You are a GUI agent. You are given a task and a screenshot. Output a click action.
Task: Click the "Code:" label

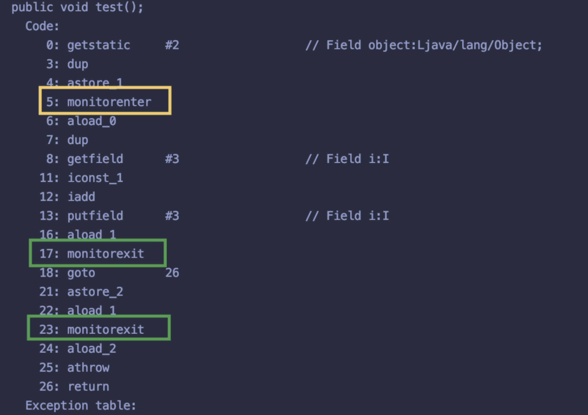tap(42, 26)
